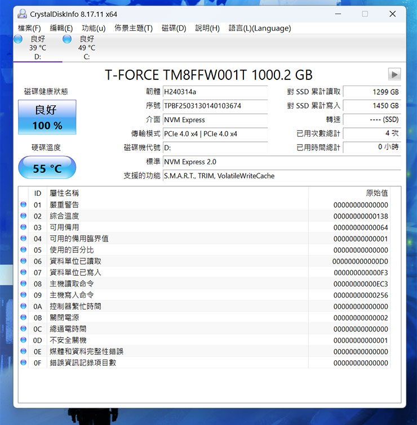Click the power on count value 4 次

[x=372, y=133]
